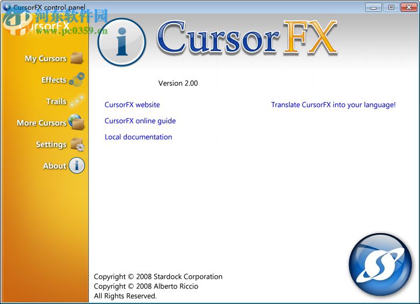Open the Local documentation link

click(x=138, y=137)
